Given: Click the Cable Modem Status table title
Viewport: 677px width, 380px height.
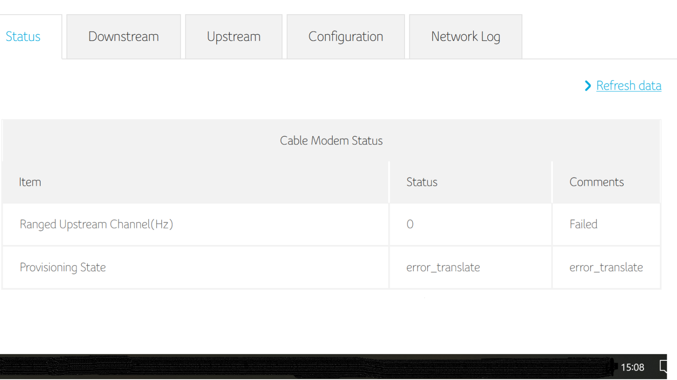Looking at the screenshot, I should coord(331,141).
